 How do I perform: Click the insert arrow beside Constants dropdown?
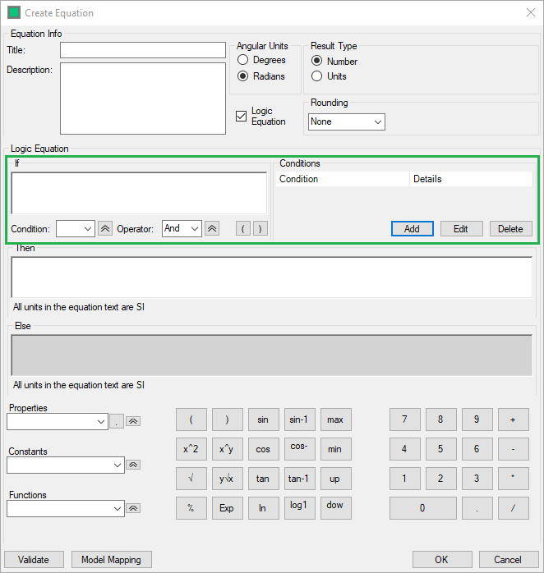[x=133, y=465]
